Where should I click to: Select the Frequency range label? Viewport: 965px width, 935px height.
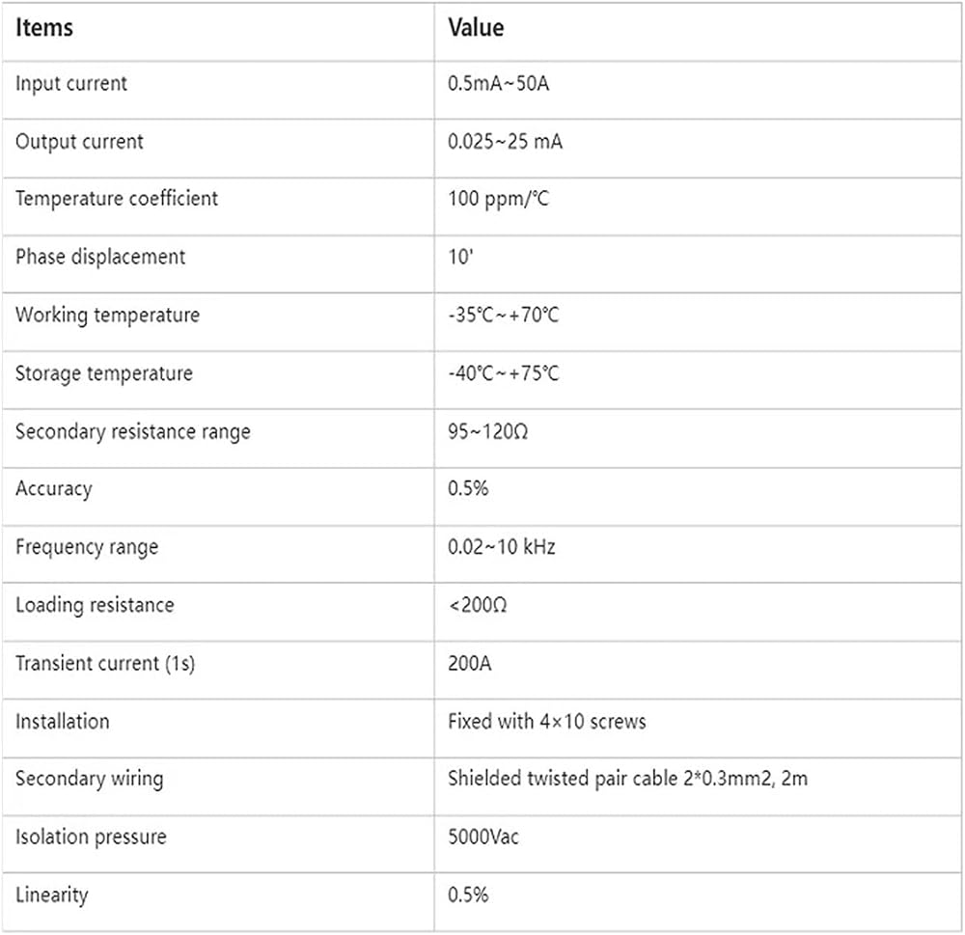point(87,547)
